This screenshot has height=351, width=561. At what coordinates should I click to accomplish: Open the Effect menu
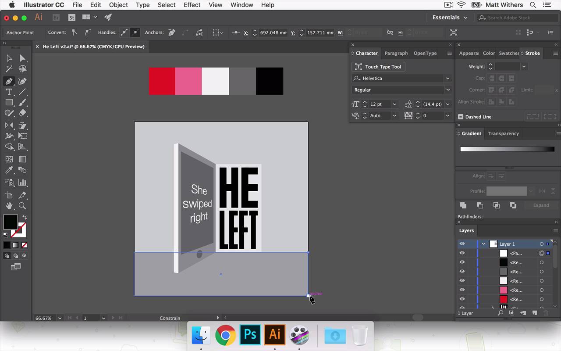[x=192, y=5]
